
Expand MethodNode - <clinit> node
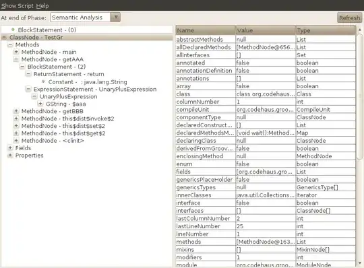pos(16,140)
